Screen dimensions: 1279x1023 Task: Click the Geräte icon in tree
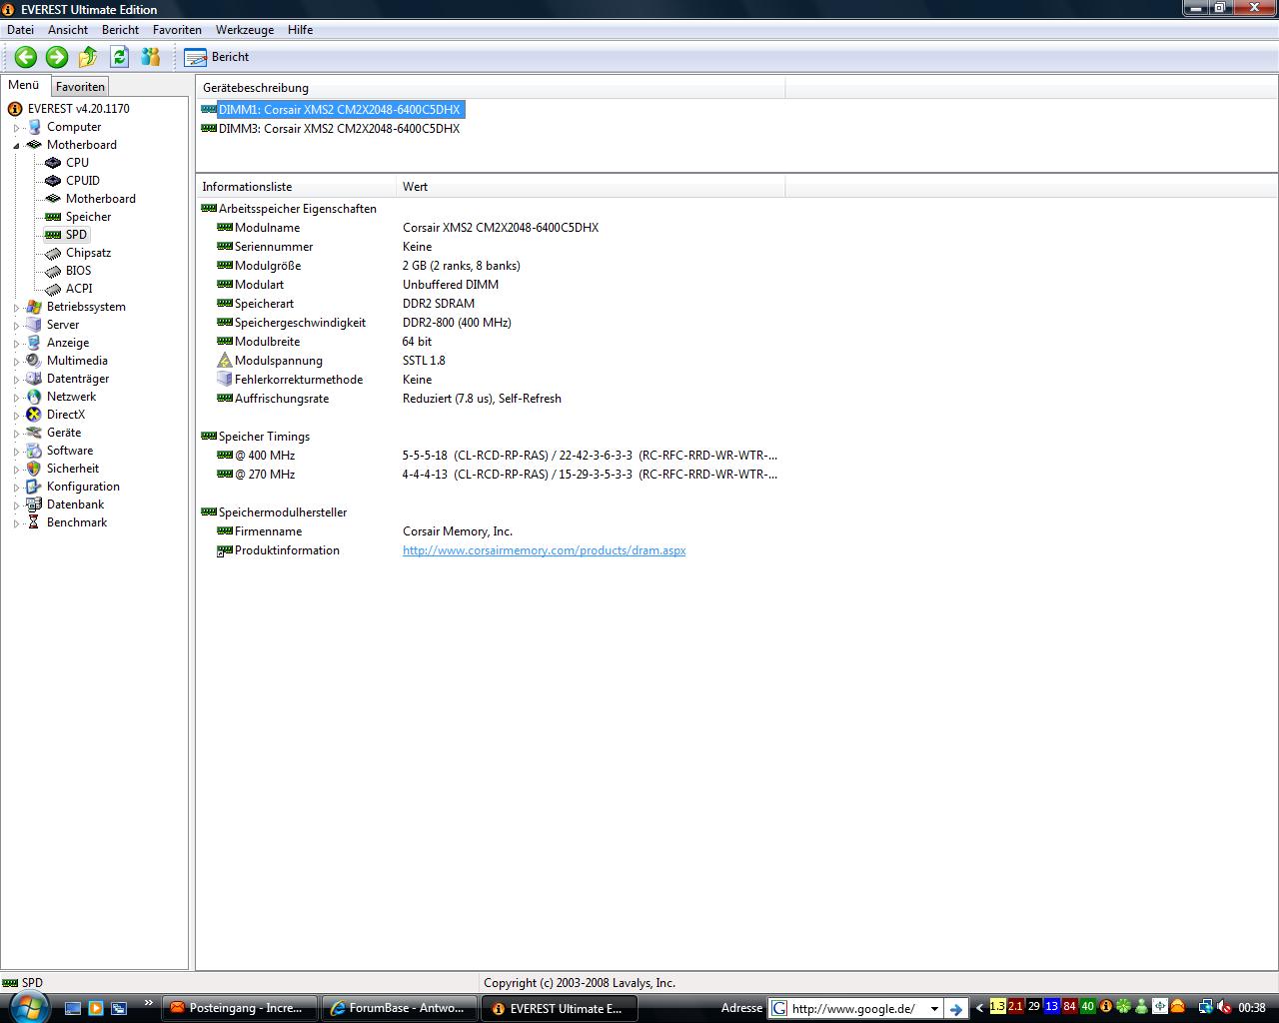[x=34, y=433]
